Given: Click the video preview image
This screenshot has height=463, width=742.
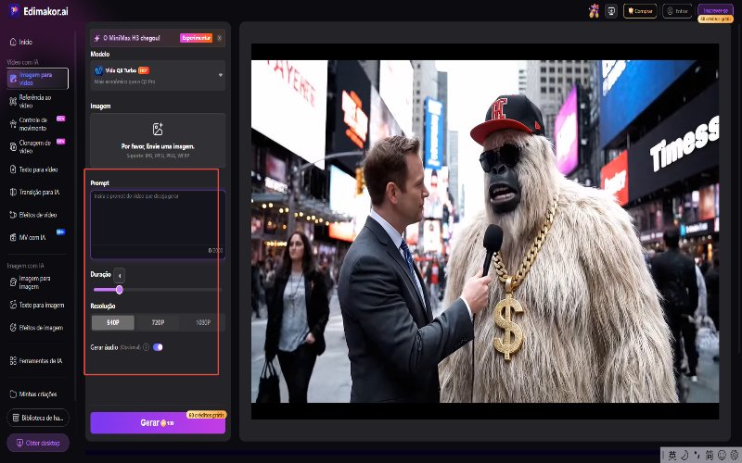Looking at the screenshot, I should 484,231.
